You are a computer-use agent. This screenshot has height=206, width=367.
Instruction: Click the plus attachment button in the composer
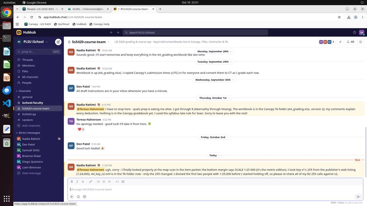[x=72, y=197]
